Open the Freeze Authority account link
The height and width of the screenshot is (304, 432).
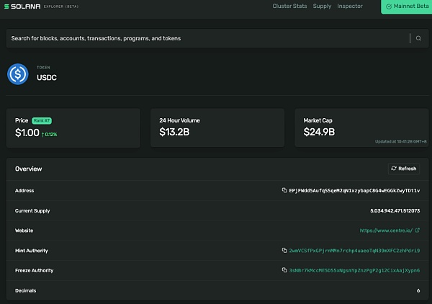[354, 270]
